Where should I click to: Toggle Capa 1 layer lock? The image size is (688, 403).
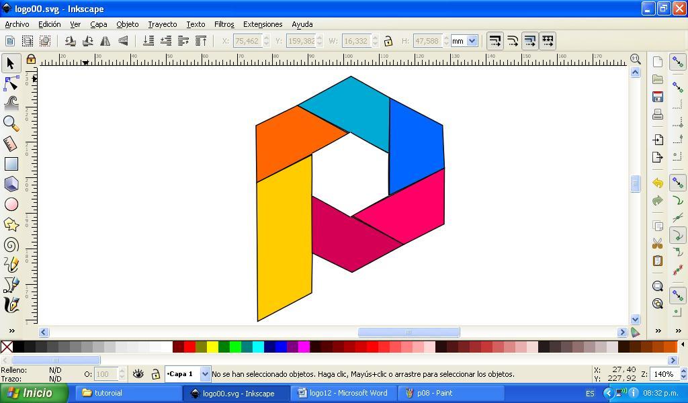click(x=155, y=374)
